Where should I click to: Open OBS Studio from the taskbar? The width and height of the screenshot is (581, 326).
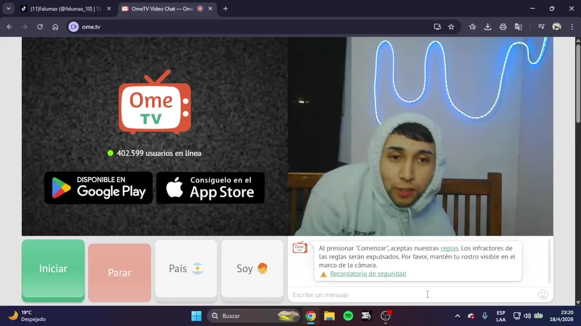click(x=386, y=316)
